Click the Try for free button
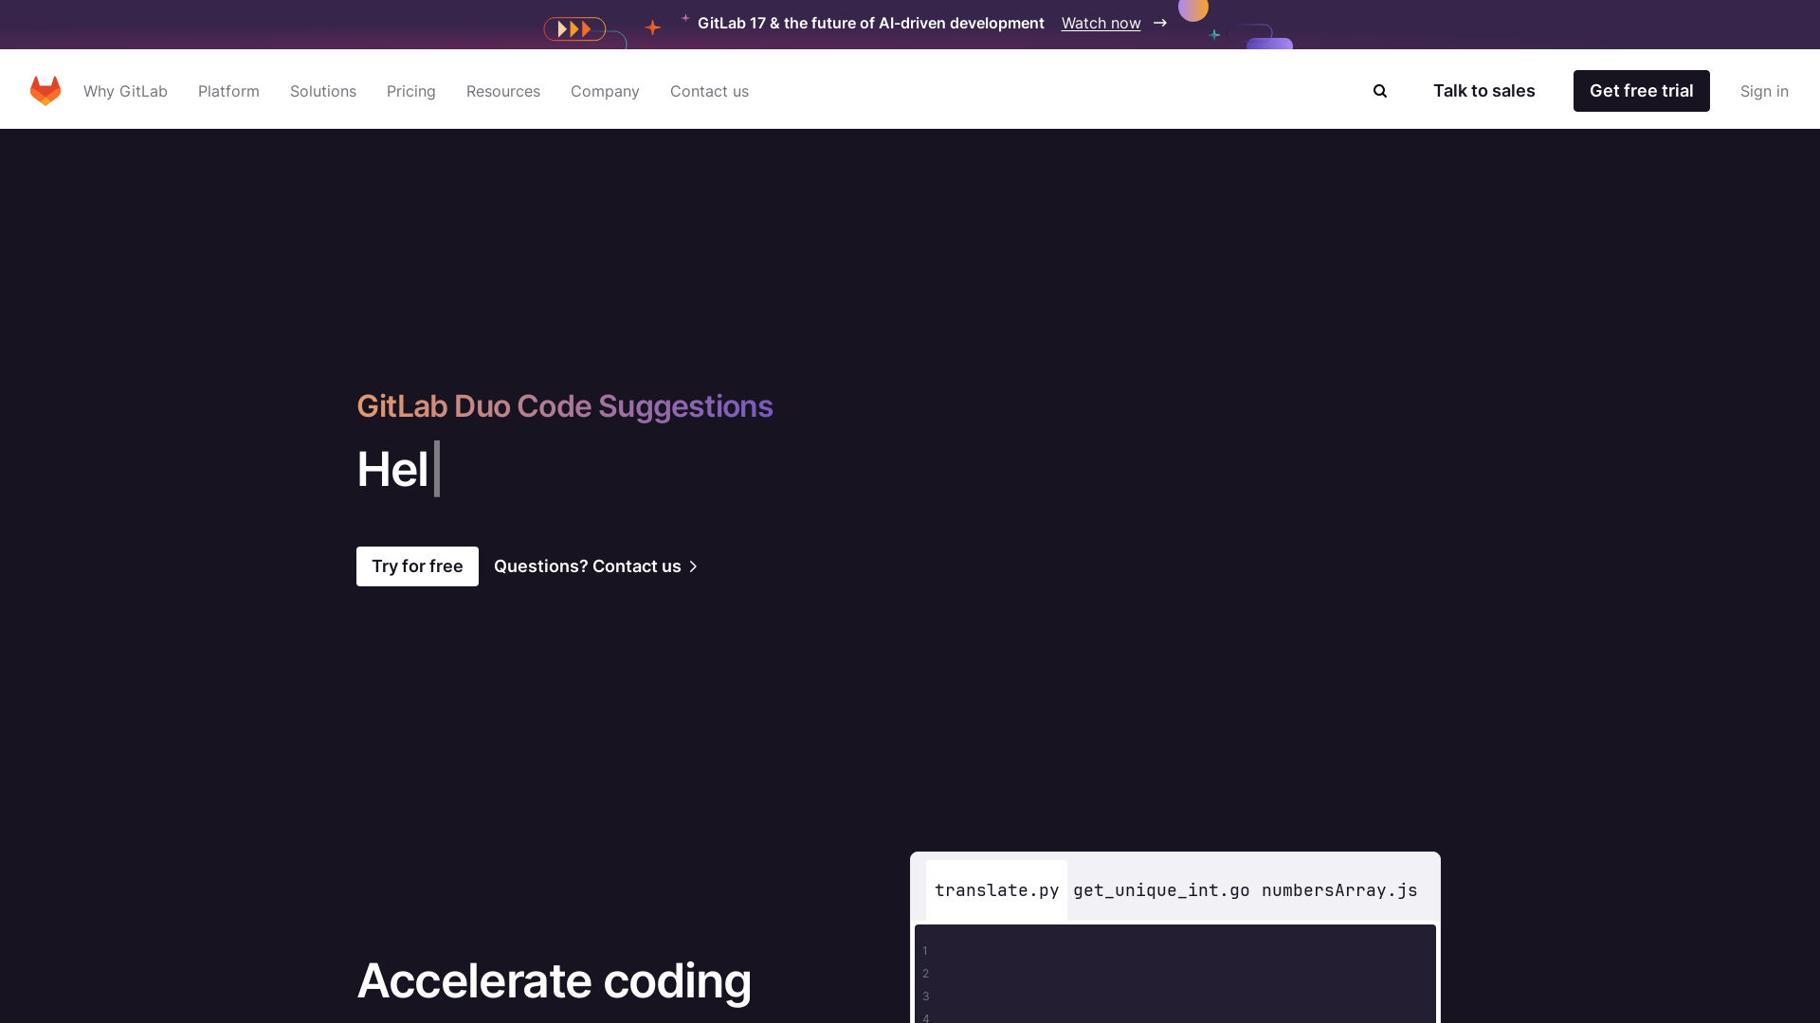 [417, 566]
